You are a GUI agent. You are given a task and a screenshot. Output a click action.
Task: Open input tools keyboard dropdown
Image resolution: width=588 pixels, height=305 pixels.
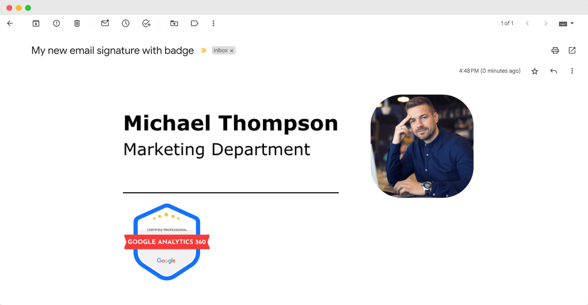point(566,23)
